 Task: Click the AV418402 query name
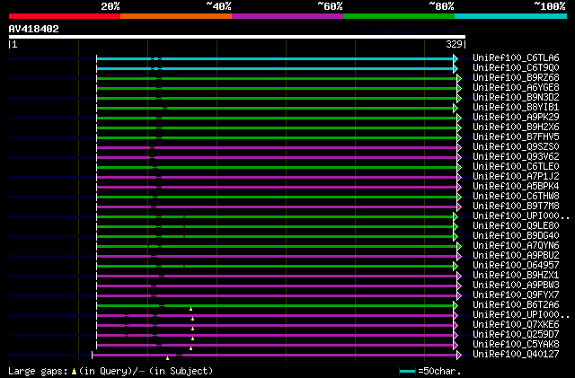coord(34,29)
